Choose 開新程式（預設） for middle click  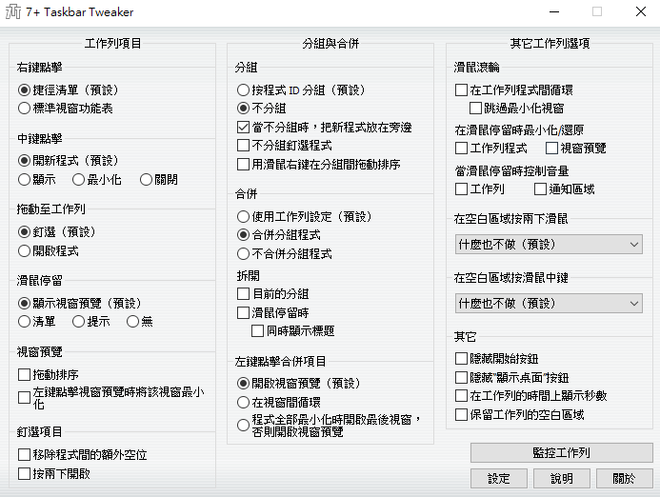69,160
